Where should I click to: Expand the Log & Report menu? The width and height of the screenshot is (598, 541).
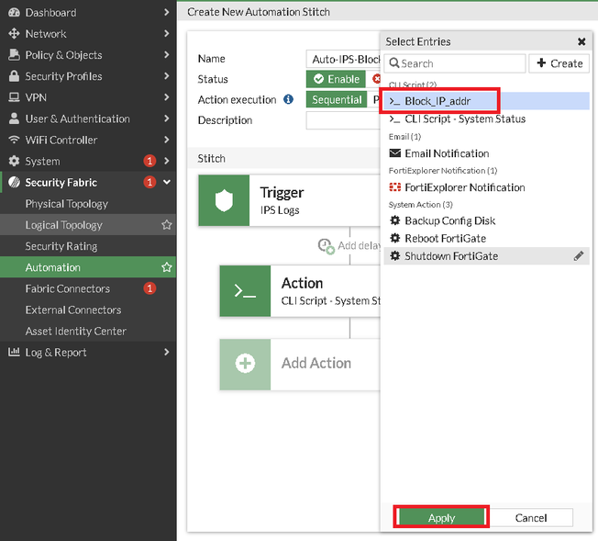tap(166, 352)
